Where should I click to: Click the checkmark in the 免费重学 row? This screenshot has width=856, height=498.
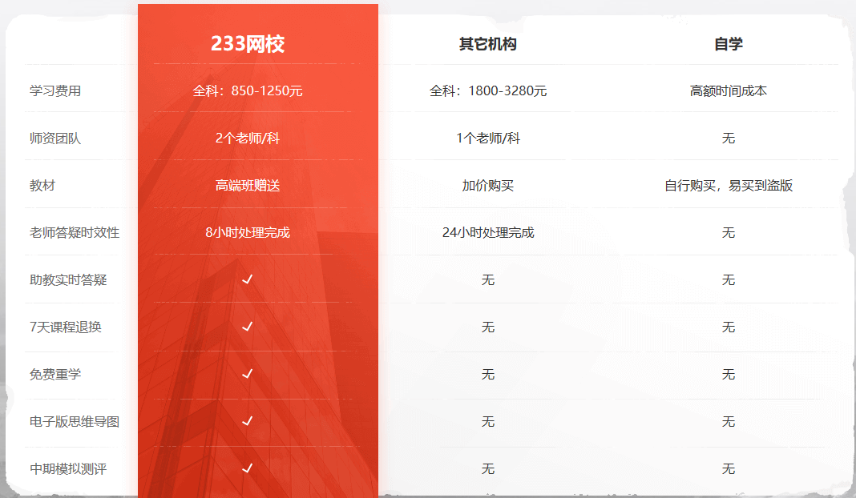248,374
